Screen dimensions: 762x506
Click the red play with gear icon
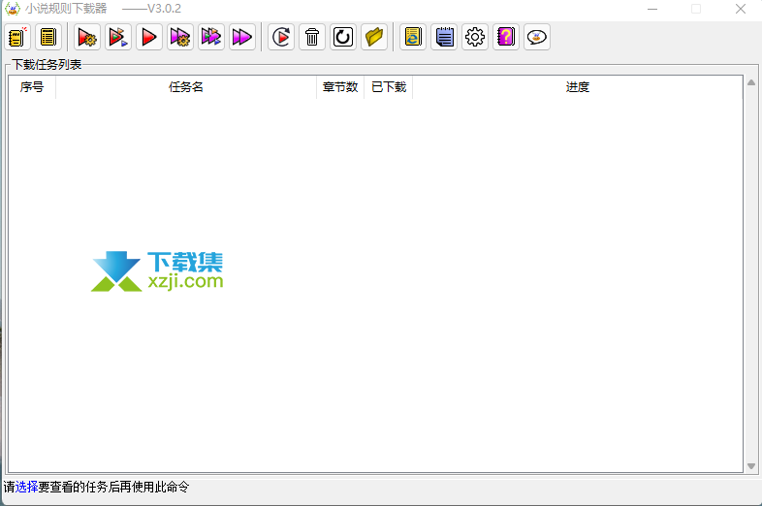(x=87, y=37)
